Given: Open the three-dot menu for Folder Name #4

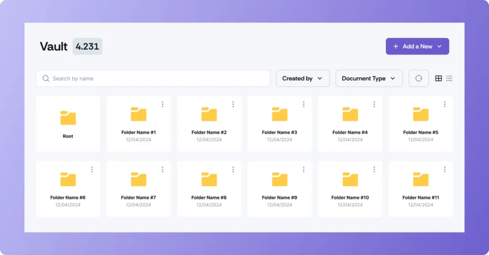Looking at the screenshot, I should [374, 104].
